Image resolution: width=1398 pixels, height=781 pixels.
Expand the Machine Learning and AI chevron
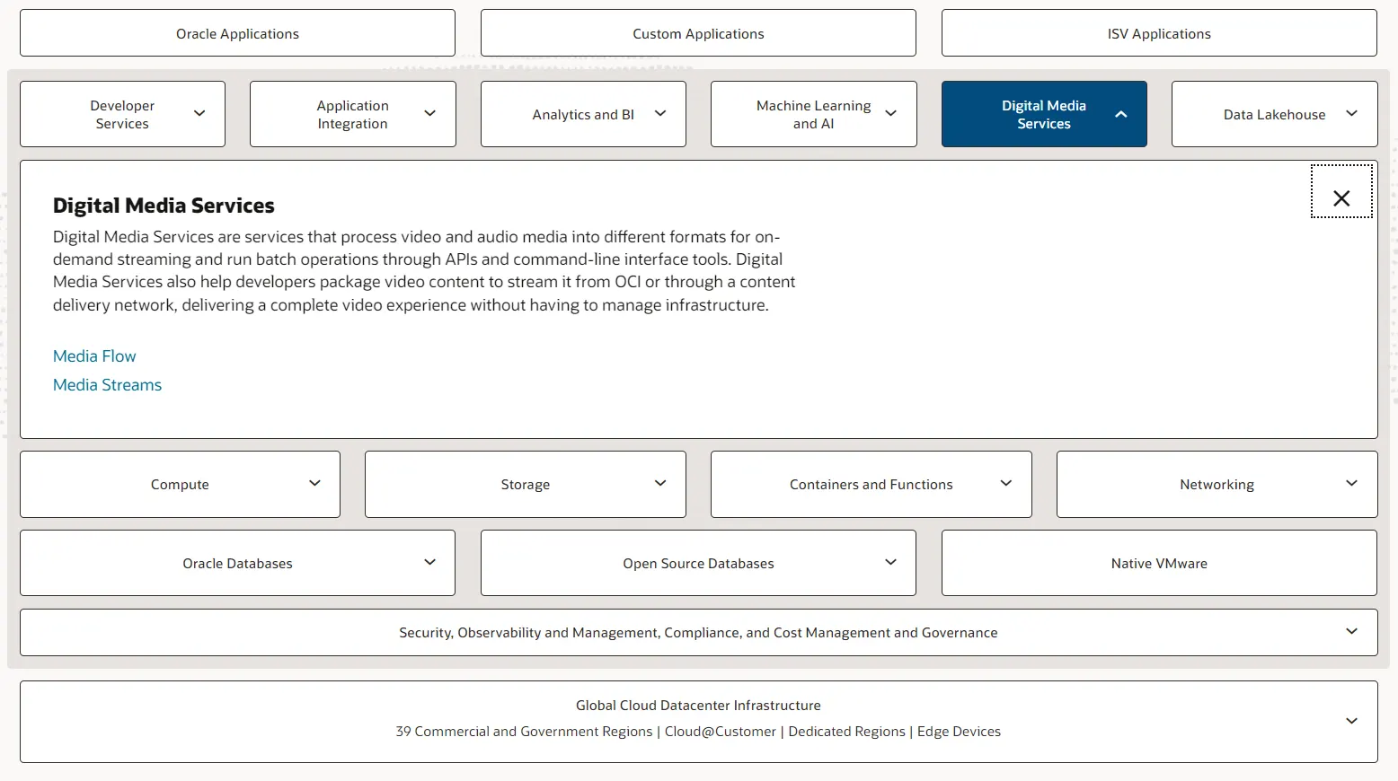[890, 114]
